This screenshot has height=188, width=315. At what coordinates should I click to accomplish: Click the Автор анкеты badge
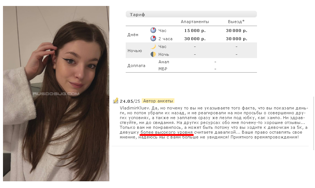pos(158,101)
